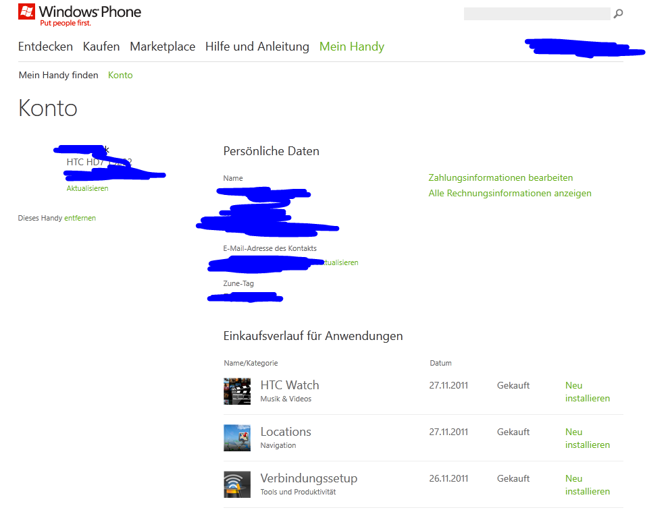Click the Windows Phone logo icon
This screenshot has width=668, height=510.
click(26, 12)
